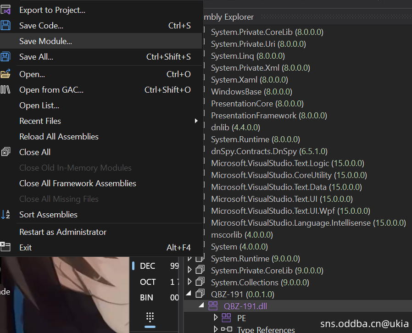412x333 pixels.
Task: Expand the PE node under QBZ-191.dll
Action: 216,318
